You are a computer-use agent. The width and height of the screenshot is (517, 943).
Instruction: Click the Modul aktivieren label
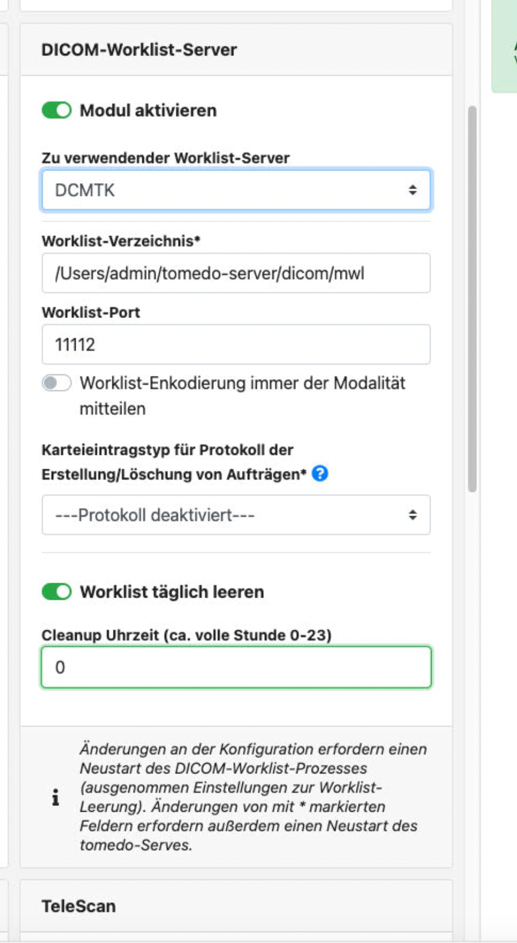(x=148, y=111)
